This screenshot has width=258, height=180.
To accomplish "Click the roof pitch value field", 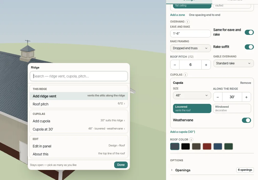I will 190,65.
